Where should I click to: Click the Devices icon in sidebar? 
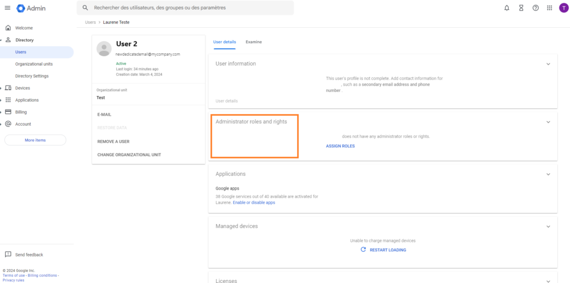[8, 88]
